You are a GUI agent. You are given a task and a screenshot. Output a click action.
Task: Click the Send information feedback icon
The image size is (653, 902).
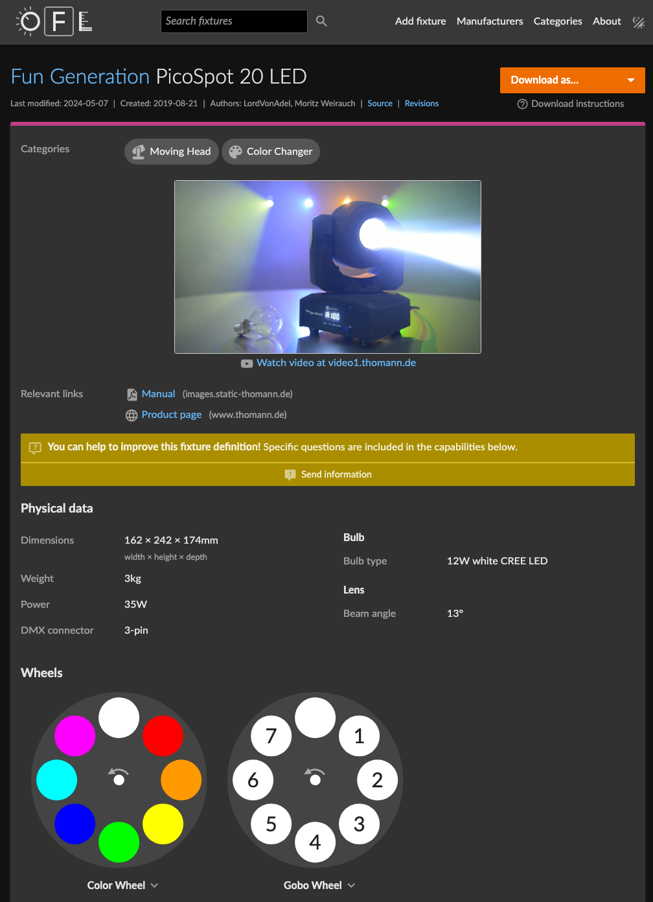[290, 475]
